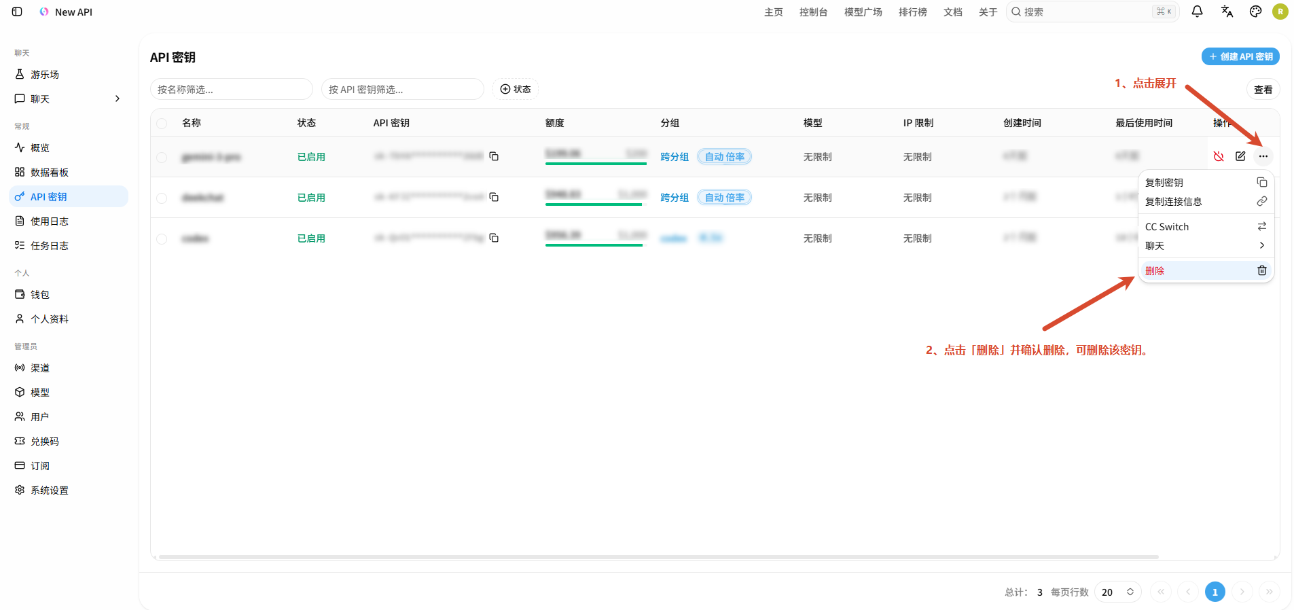This screenshot has height=610, width=1294.
Task: Copy the first row's API key
Action: [494, 156]
